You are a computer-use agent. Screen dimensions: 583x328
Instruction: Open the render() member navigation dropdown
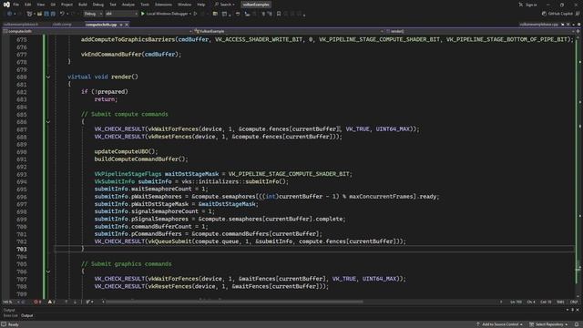(480, 31)
